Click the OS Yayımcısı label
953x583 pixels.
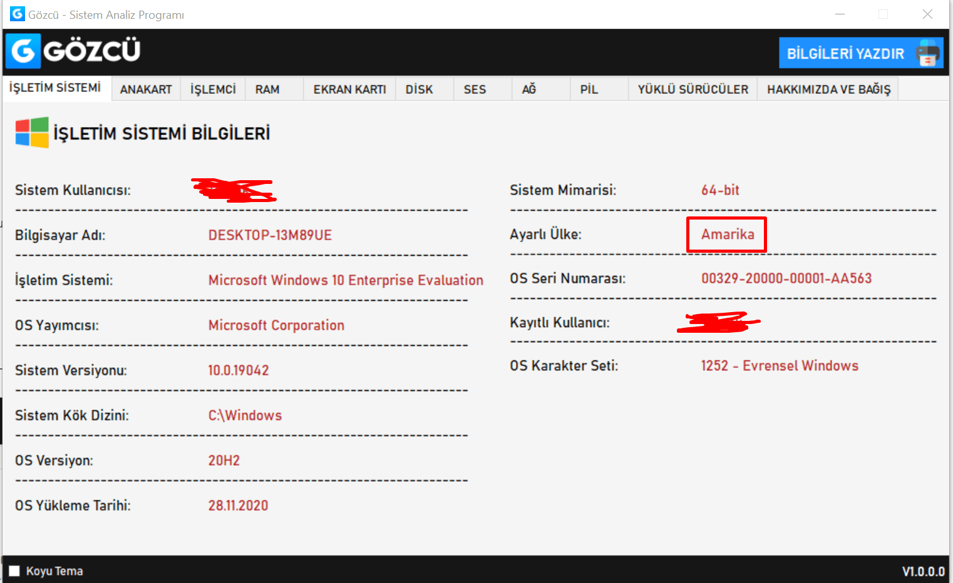click(57, 325)
